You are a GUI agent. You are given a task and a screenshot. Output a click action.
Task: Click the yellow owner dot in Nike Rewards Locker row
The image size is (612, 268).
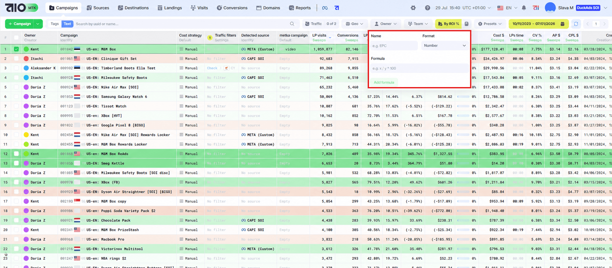[26, 135]
